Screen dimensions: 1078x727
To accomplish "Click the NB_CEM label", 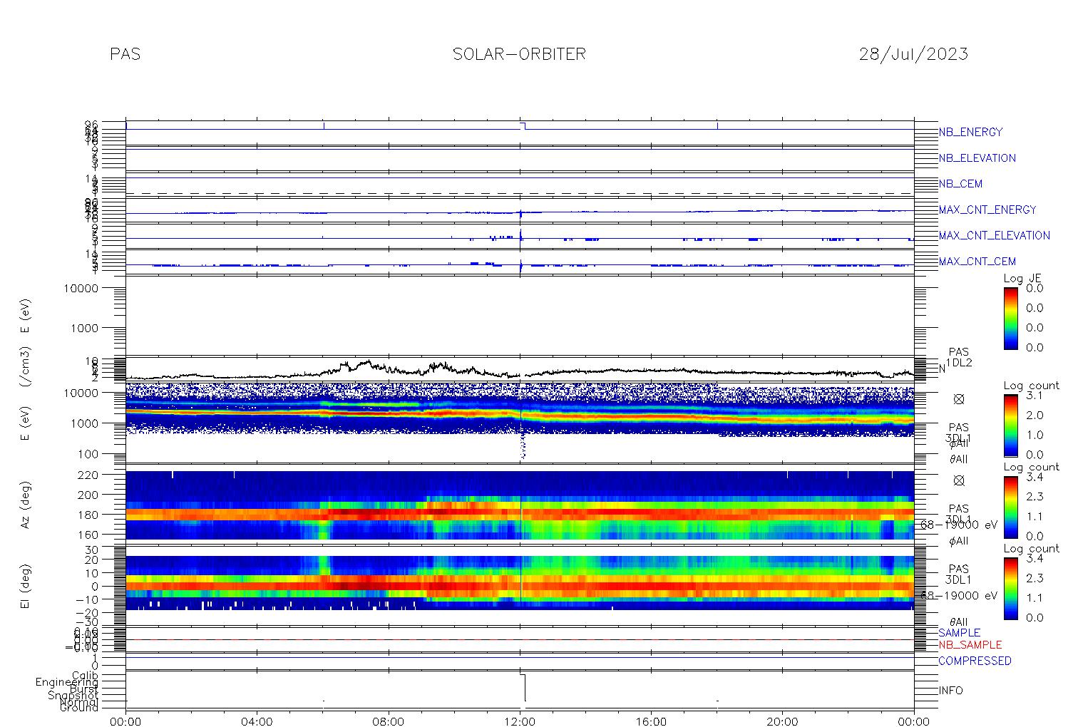I will coord(960,184).
